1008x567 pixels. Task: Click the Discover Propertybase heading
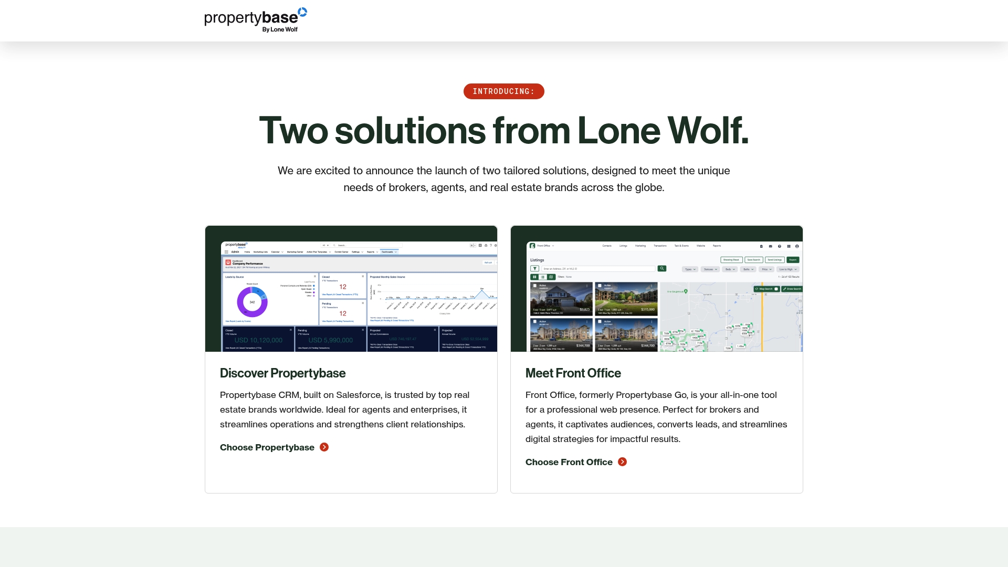tap(282, 373)
